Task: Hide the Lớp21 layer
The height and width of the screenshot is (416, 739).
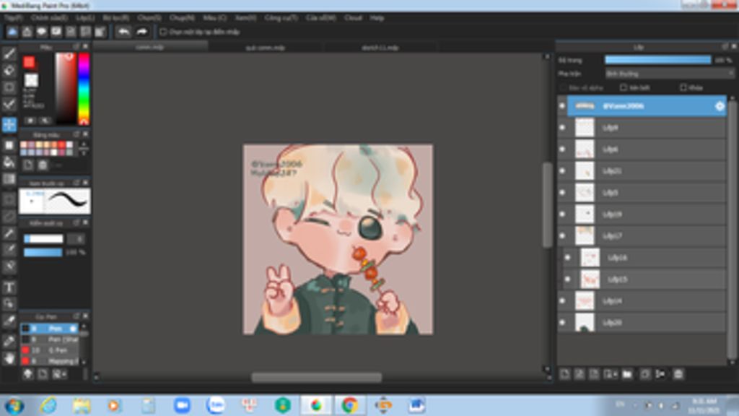Action: pos(562,170)
